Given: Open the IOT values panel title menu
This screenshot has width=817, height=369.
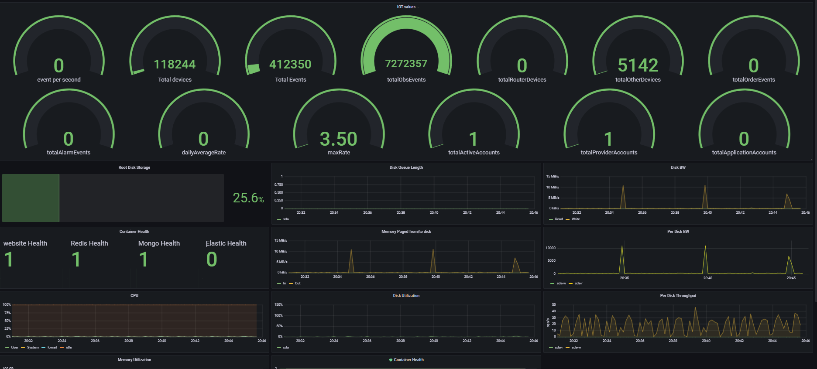Looking at the screenshot, I should [x=406, y=7].
